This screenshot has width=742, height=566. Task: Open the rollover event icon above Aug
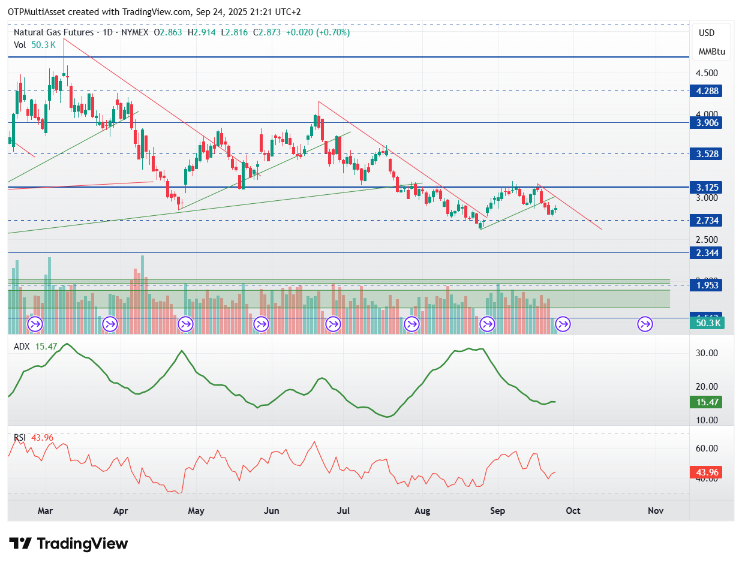pos(411,324)
